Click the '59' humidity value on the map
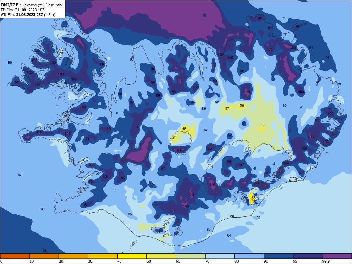Viewport: 352px width, 264px height. [242, 105]
